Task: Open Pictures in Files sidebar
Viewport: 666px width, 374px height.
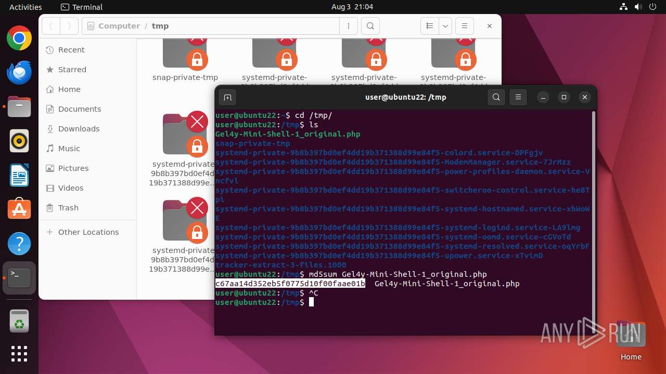Action: pyautogui.click(x=87, y=168)
